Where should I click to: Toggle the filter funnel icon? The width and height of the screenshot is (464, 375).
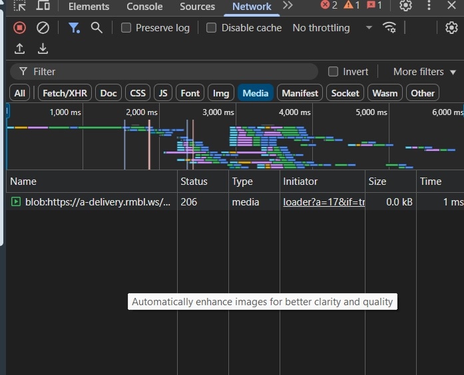pyautogui.click(x=74, y=28)
